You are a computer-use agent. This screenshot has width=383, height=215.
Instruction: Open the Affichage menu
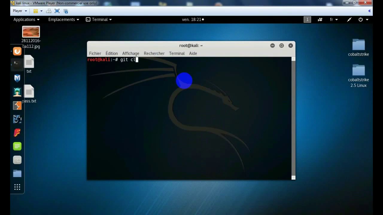point(131,53)
